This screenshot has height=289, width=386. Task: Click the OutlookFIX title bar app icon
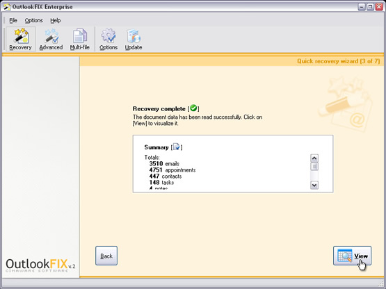tap(7, 7)
